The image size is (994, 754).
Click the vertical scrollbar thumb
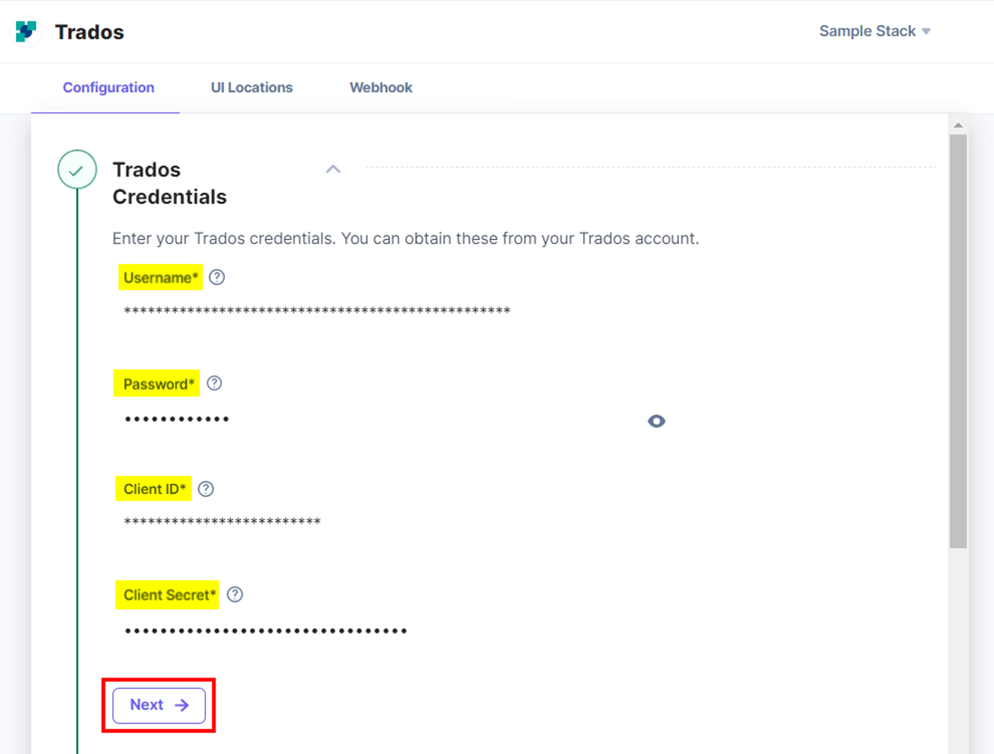[x=958, y=341]
